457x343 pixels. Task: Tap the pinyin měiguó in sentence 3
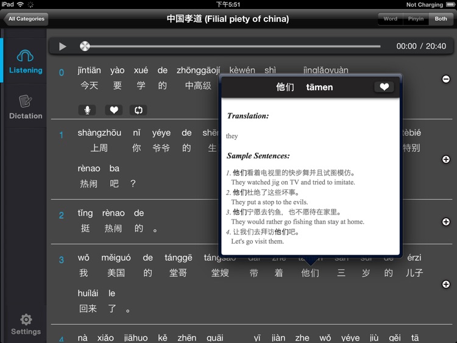(x=116, y=258)
